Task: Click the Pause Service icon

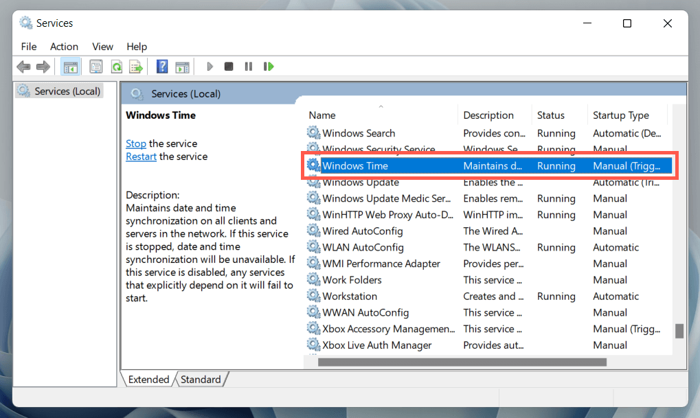Action: pos(249,67)
